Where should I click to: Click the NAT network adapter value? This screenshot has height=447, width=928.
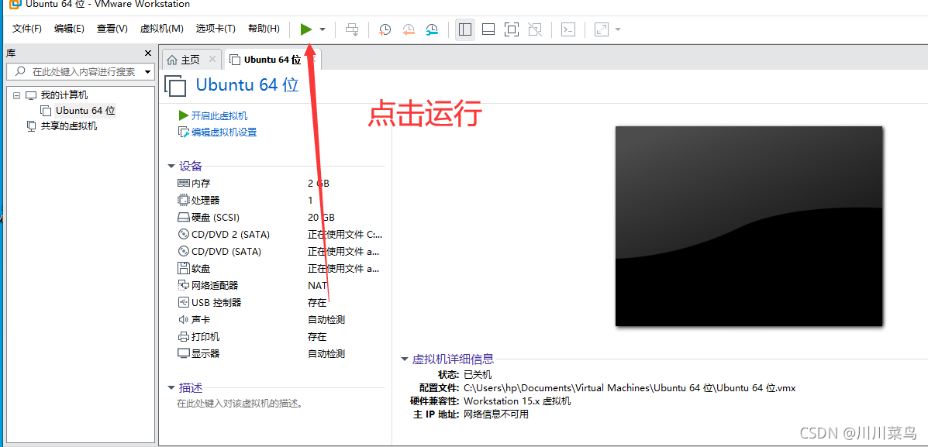pyautogui.click(x=317, y=286)
